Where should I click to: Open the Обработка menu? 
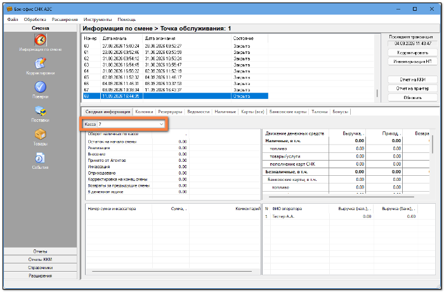35,20
